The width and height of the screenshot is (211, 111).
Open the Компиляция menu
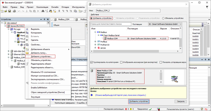pyautogui.click(x=42, y=7)
